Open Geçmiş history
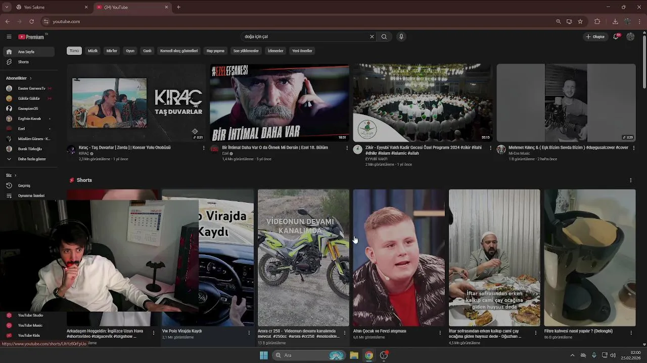Viewport: 647px width, 363px height. (29, 186)
